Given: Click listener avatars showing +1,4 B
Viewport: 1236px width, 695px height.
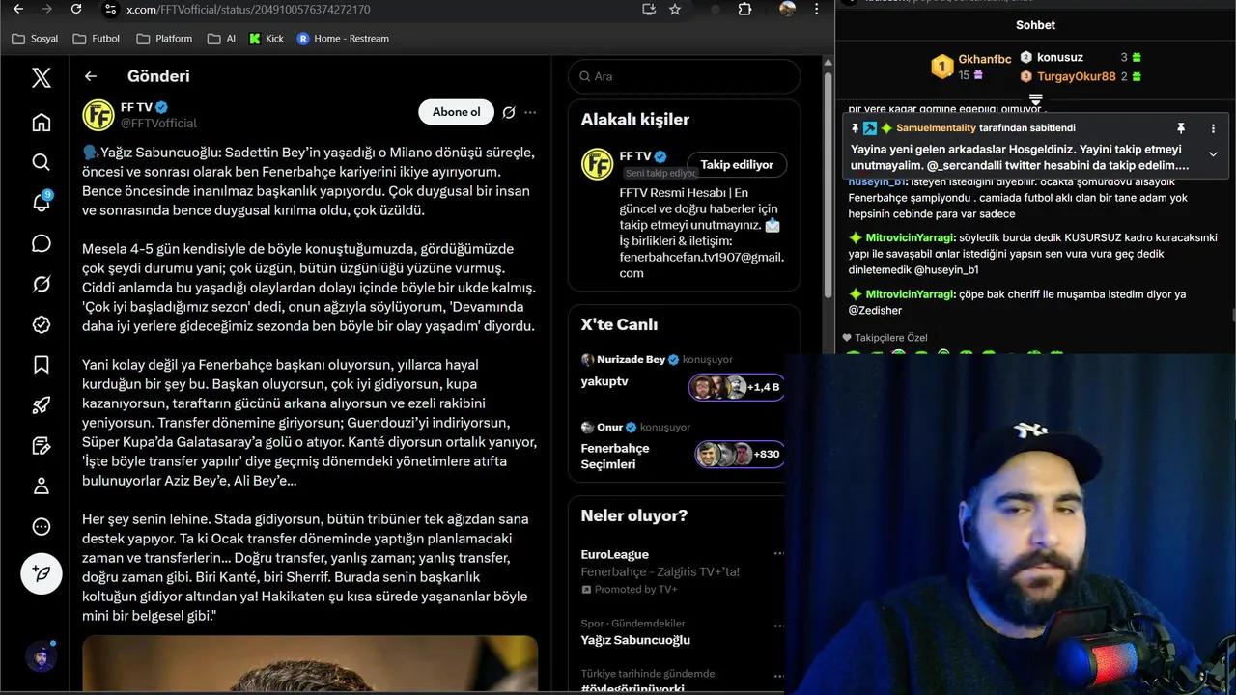Looking at the screenshot, I should point(736,387).
